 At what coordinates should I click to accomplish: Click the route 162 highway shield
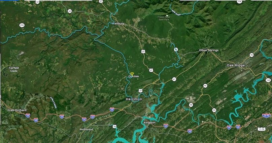pos(268,80)
